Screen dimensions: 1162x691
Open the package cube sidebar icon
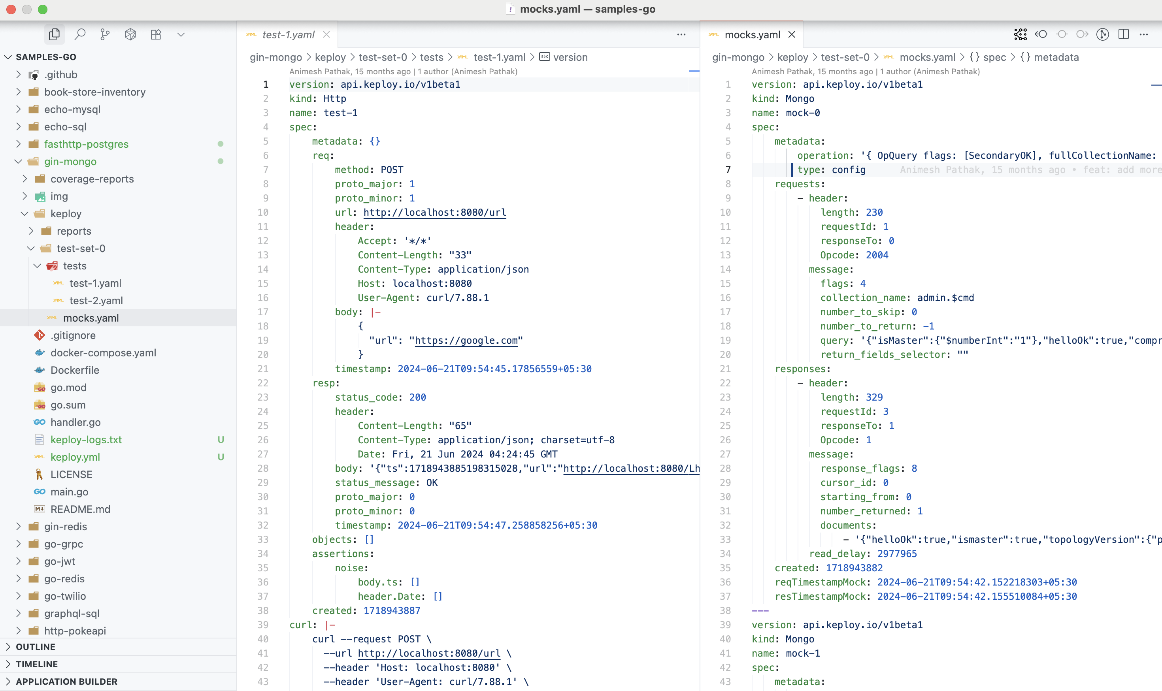[130, 34]
